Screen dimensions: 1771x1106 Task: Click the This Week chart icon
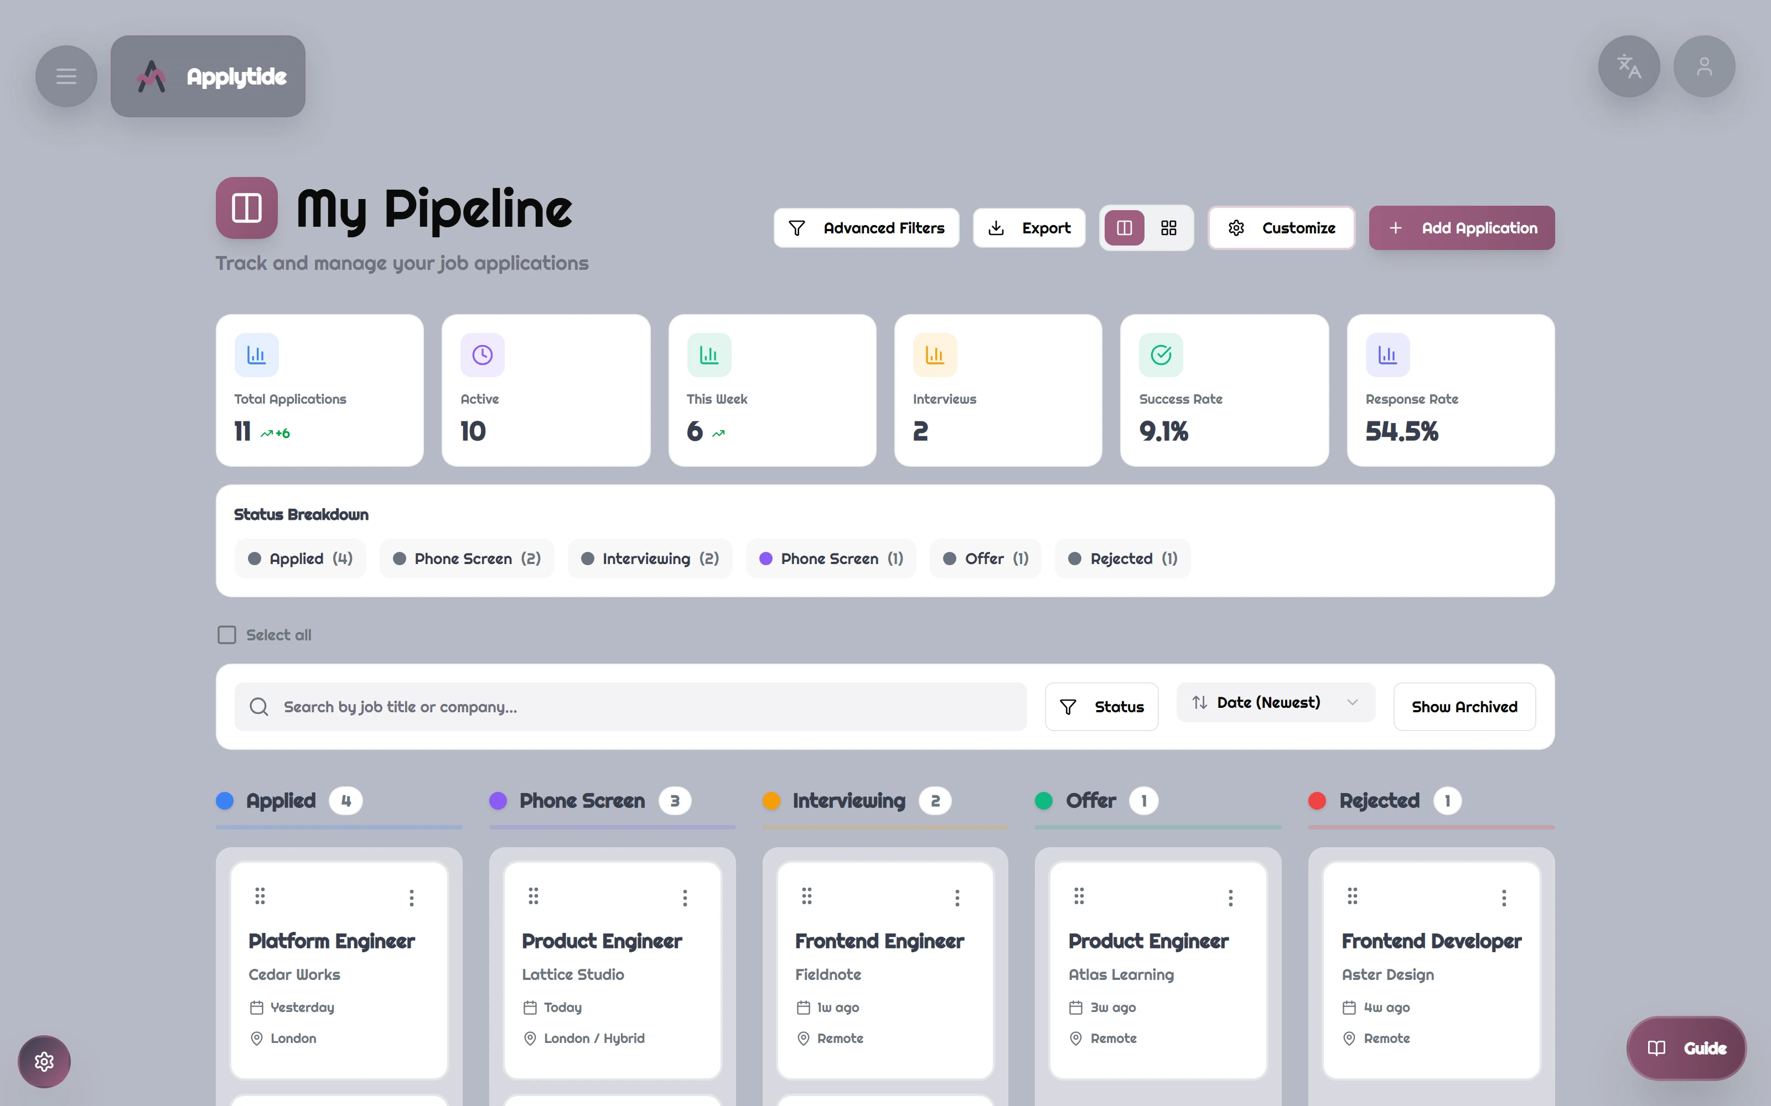tap(709, 355)
